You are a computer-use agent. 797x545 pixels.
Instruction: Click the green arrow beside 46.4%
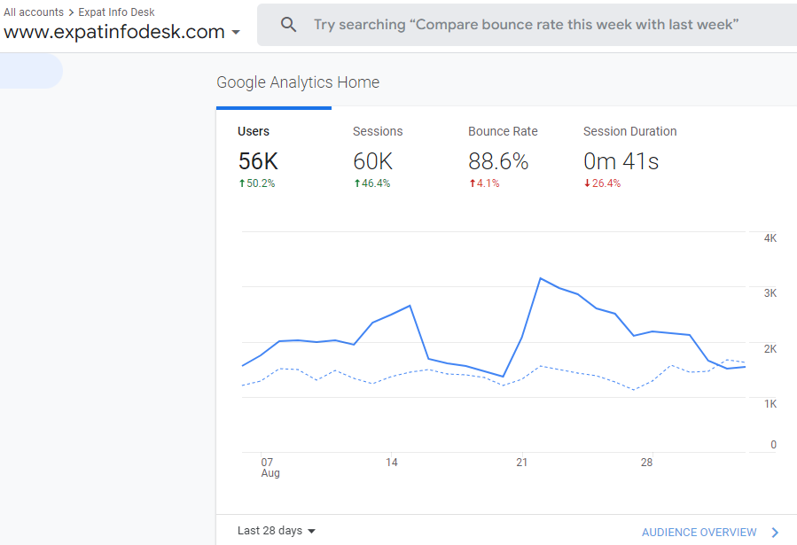[x=356, y=183]
